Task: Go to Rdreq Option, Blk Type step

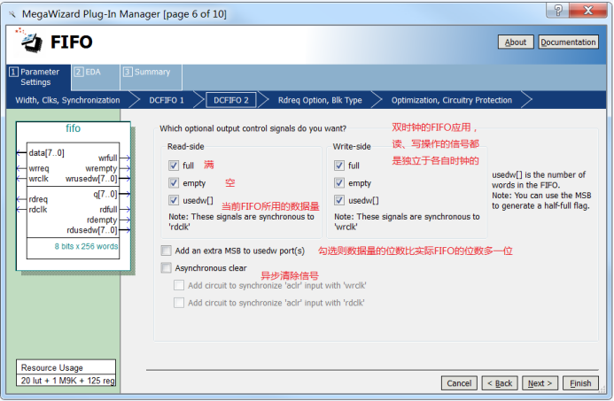Action: click(320, 100)
